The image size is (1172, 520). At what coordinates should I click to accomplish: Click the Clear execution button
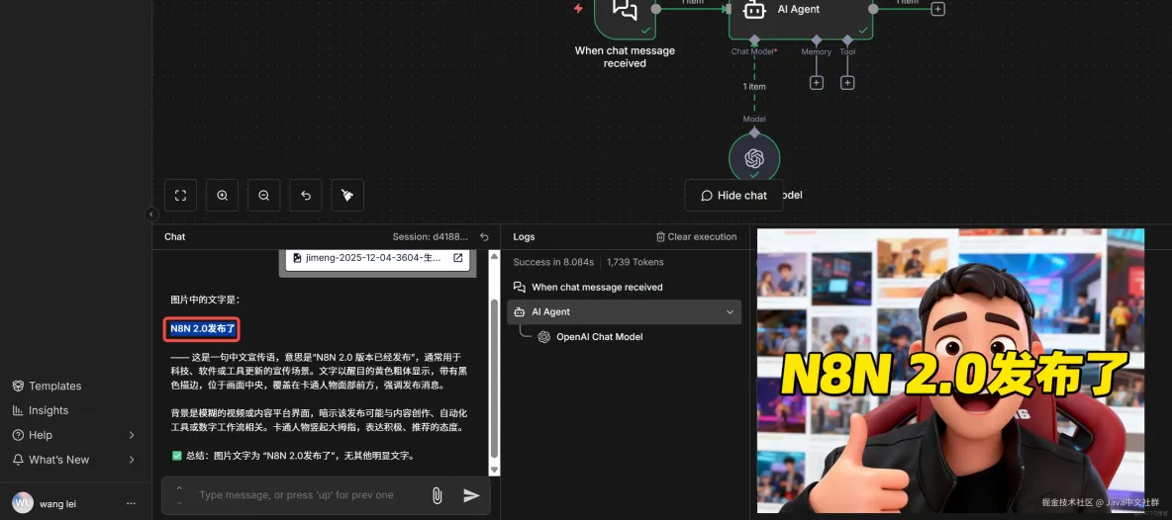pyautogui.click(x=696, y=236)
